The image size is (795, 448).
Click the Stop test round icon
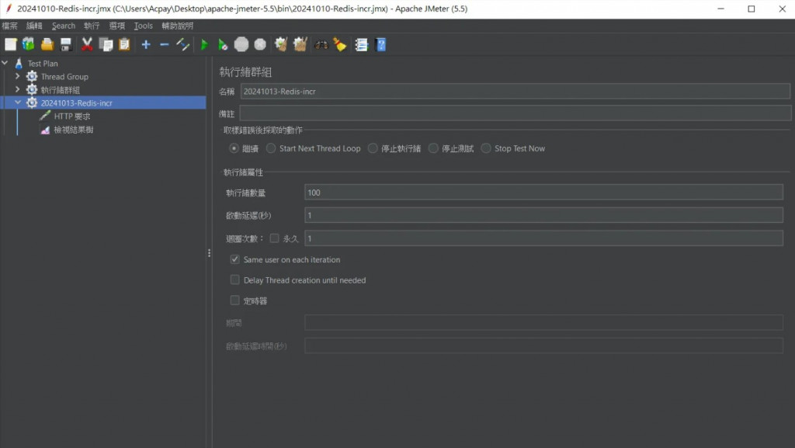[x=241, y=44]
